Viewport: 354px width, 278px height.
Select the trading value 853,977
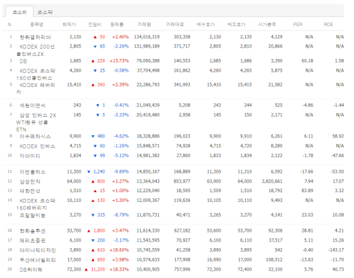tap(182, 181)
